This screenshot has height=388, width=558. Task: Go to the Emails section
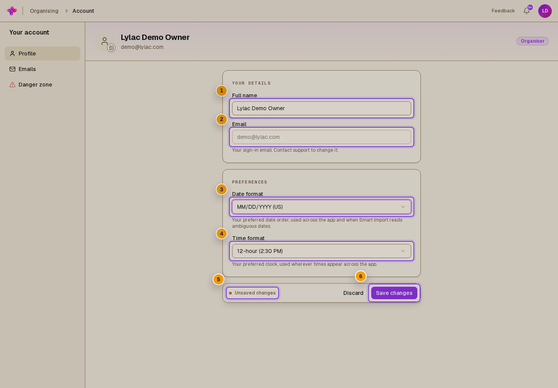pyautogui.click(x=43, y=69)
